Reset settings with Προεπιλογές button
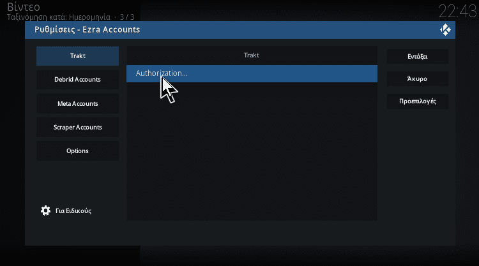The width and height of the screenshot is (479, 266). (418, 101)
